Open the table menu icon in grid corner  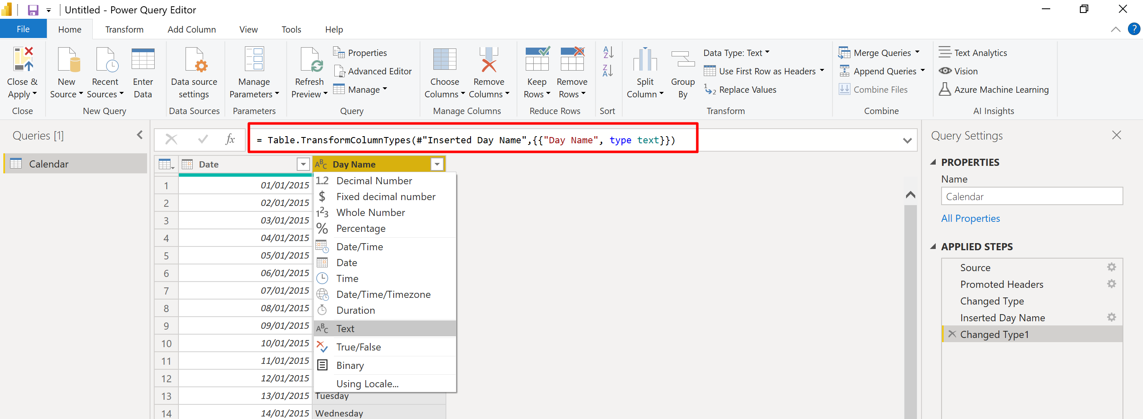click(x=166, y=164)
